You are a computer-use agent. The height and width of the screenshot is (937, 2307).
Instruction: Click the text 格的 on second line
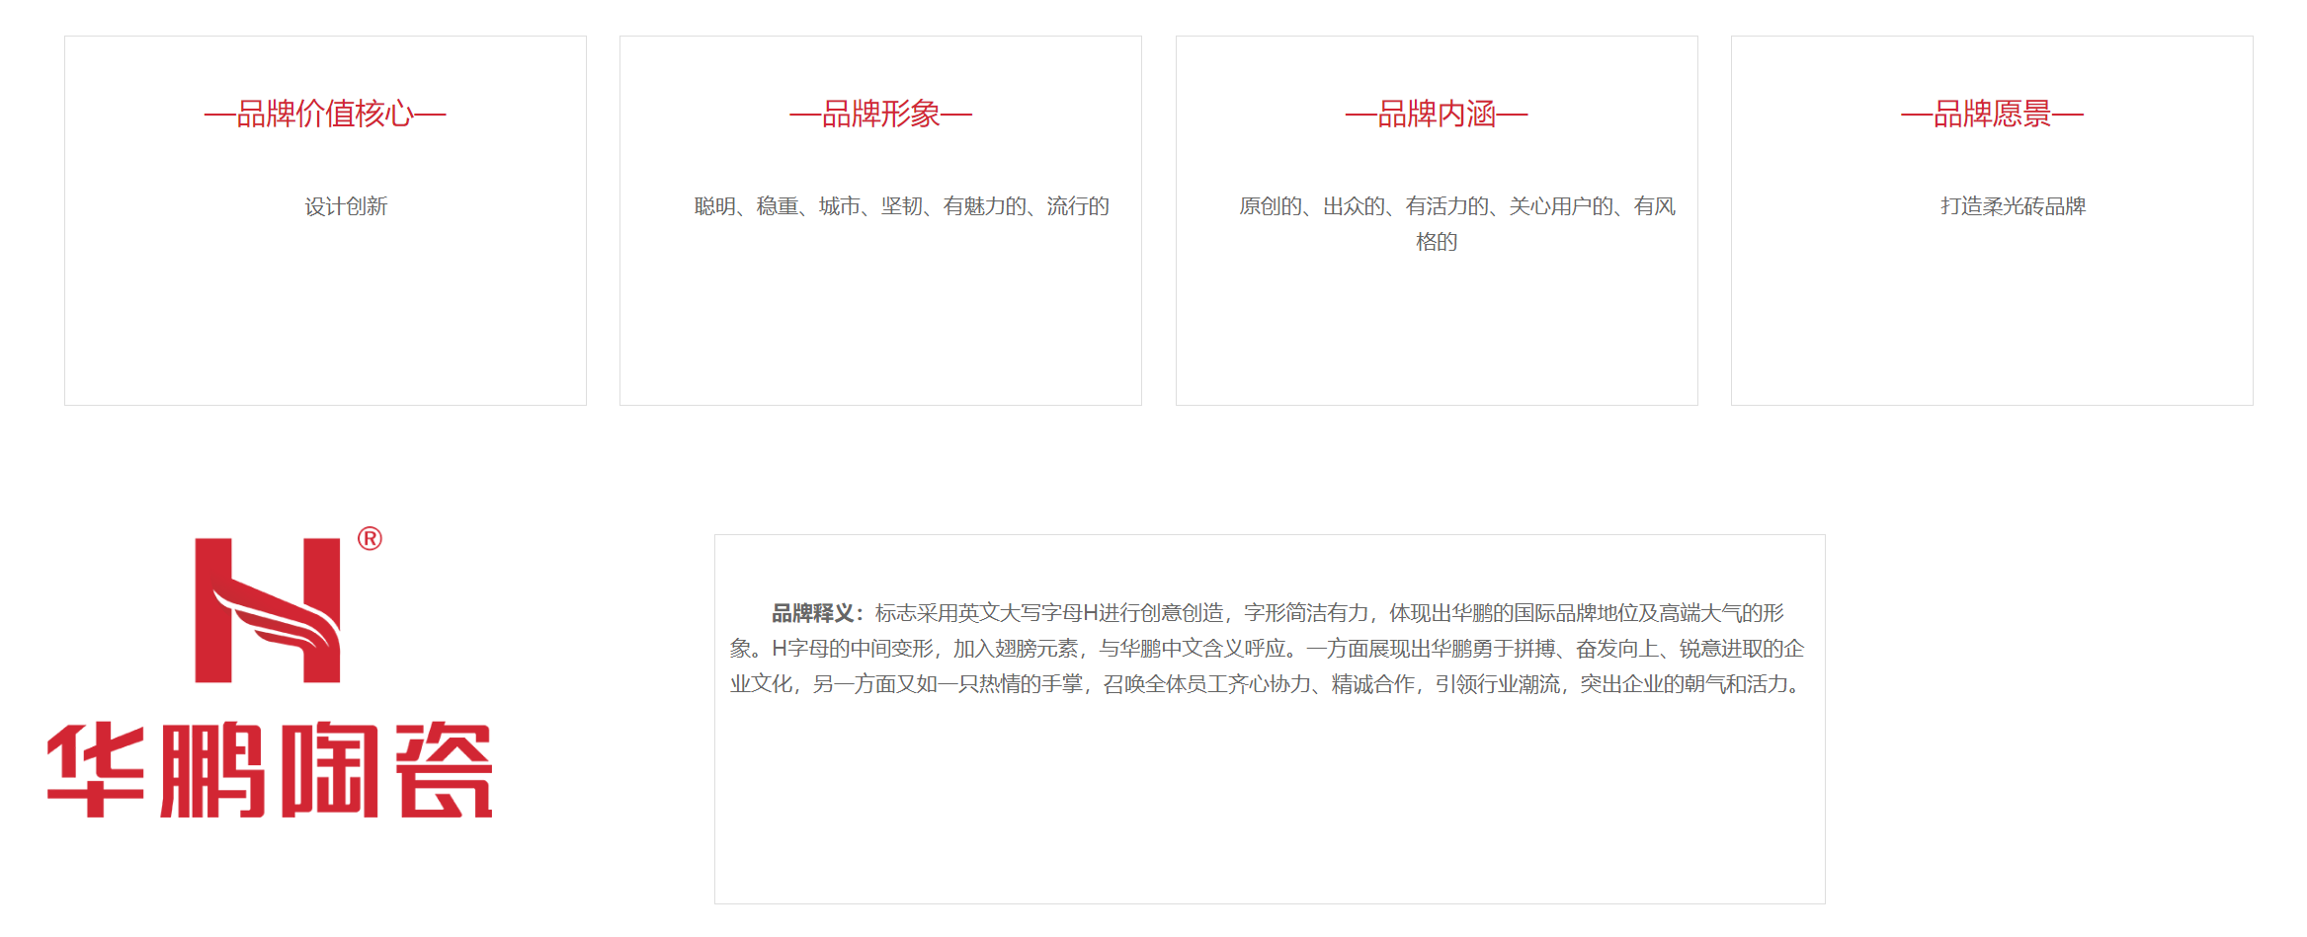click(1437, 242)
